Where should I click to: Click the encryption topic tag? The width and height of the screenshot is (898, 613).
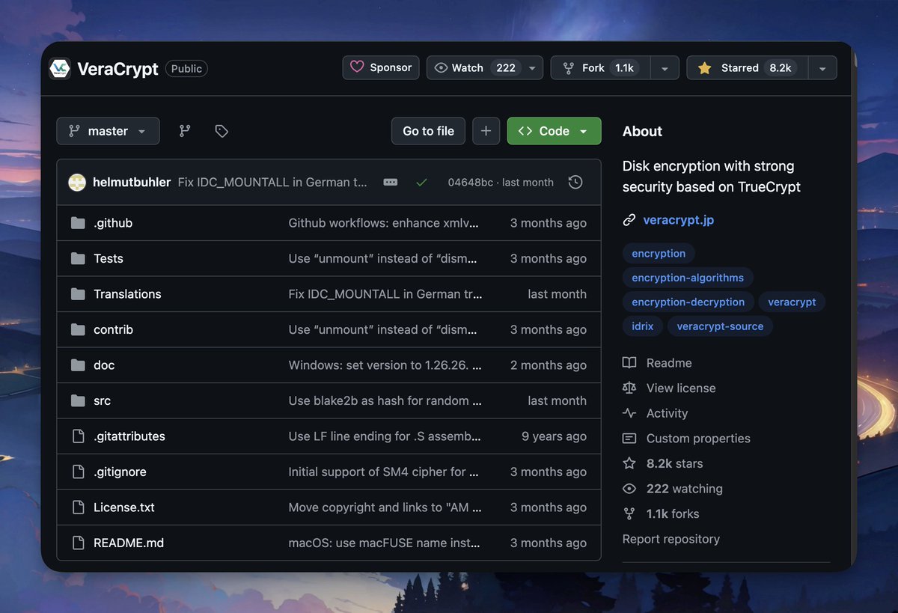pos(659,253)
